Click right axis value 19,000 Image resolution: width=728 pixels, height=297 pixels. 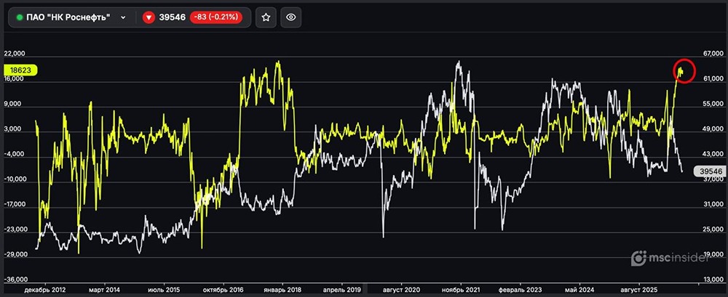tap(713, 255)
